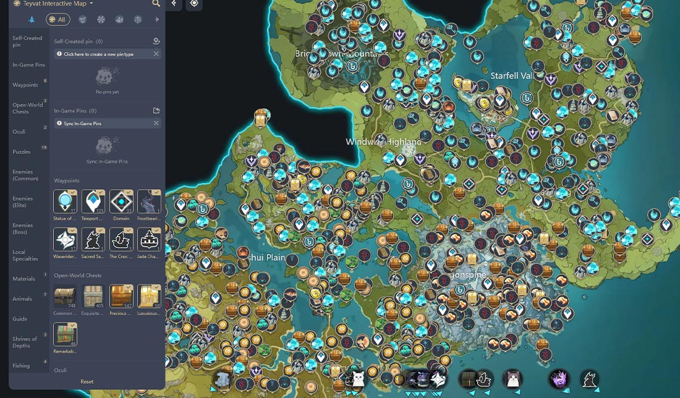Toggle the Luxurious Chest filter checkmark
The height and width of the screenshot is (398, 680).
pos(156,288)
